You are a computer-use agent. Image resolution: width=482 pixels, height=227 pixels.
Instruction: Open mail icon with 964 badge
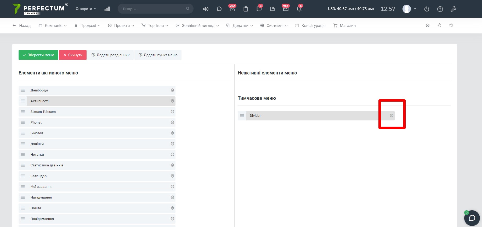(286, 9)
